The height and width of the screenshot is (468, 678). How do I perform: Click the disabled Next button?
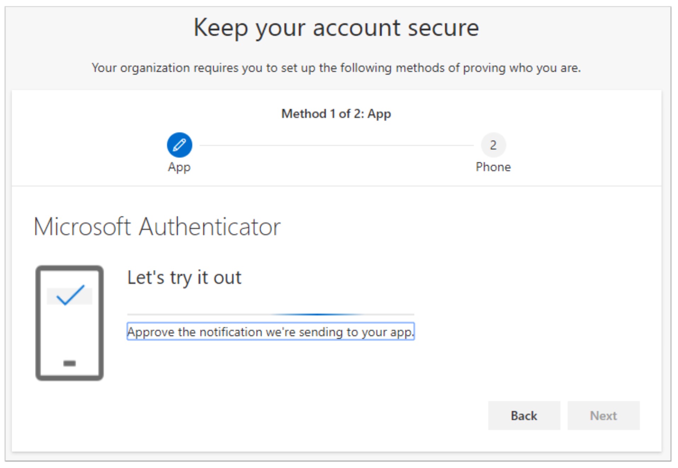603,416
